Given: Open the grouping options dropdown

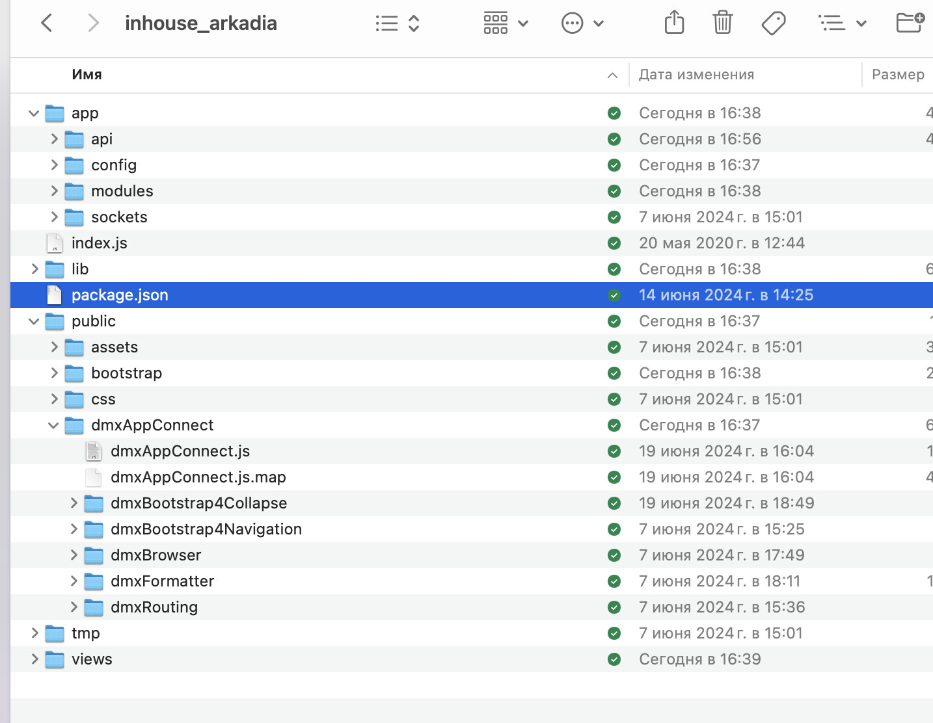Looking at the screenshot, I should click(506, 23).
